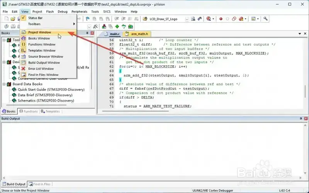This screenshot has height=193, width=309.
Task: Open the Books Window menu entry
Action: 39,38
